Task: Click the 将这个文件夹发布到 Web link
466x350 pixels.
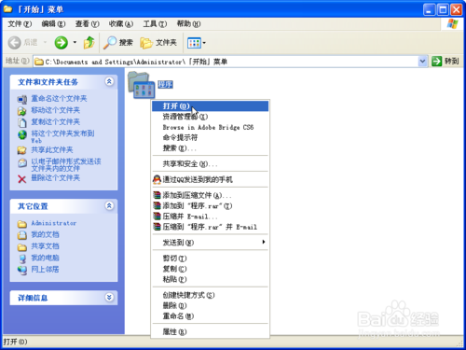Action: pyautogui.click(x=62, y=136)
